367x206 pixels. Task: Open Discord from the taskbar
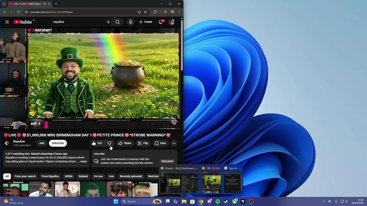tap(209, 201)
